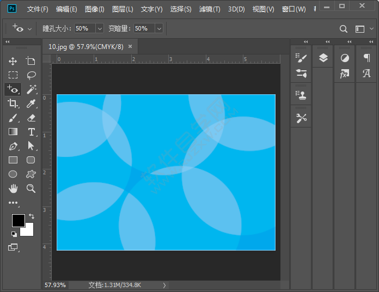Viewport: 379px width, 292px height.
Task: Swap foreground and background colors
Action: pyautogui.click(x=32, y=216)
